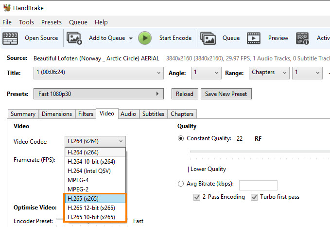
Task: Choose H.264 (Intel QSV) codec option
Action: tap(95, 171)
